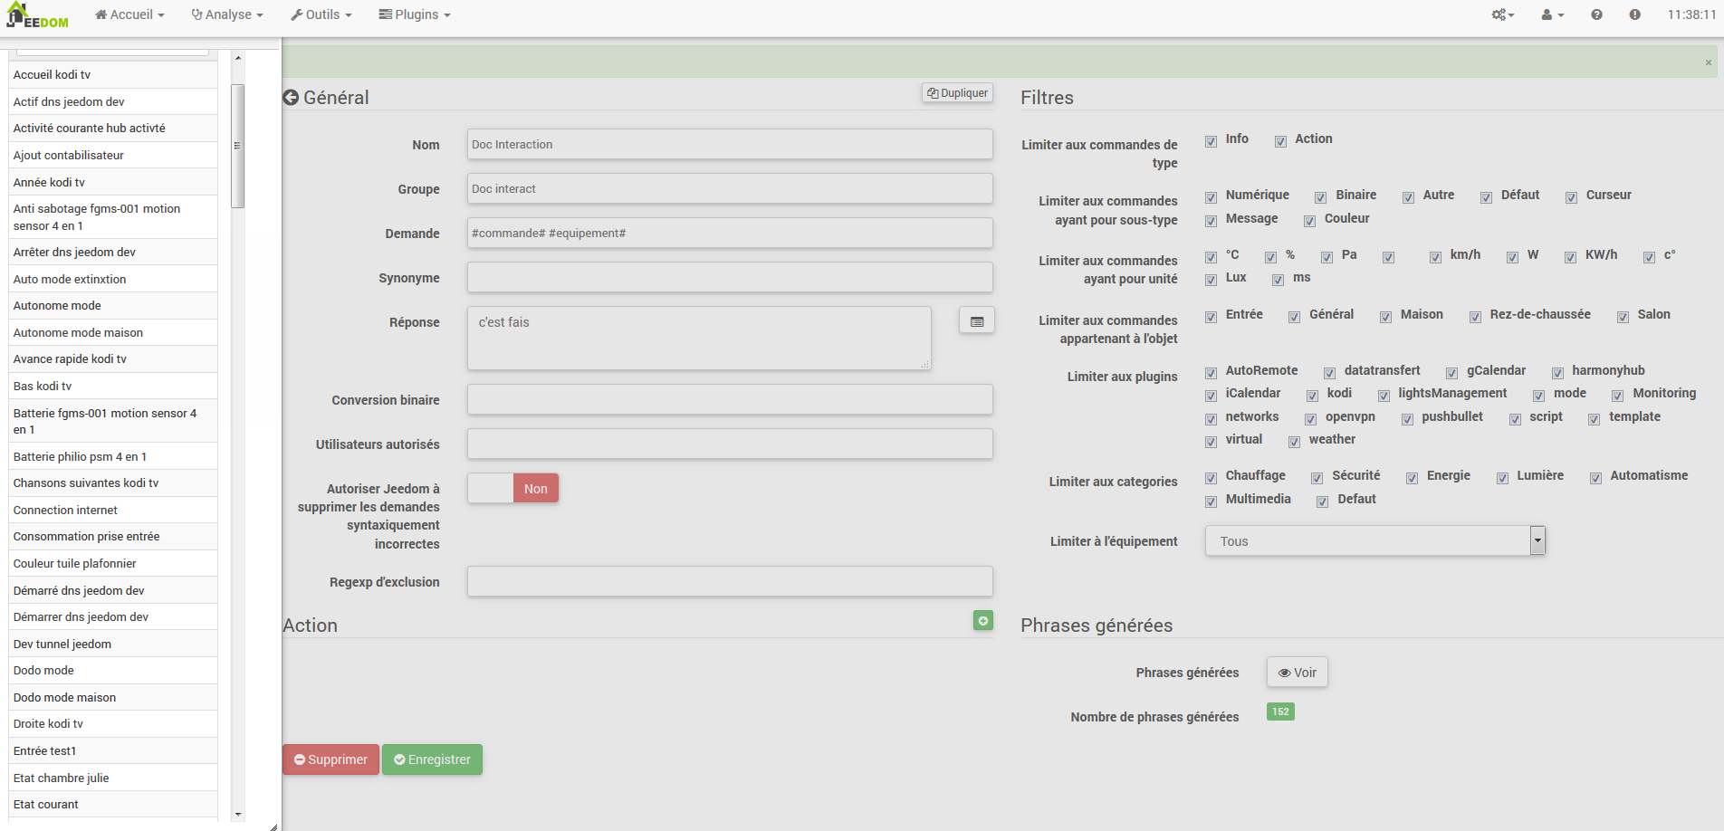Expand the Limiter à l'équipement dropdown

tap(1537, 540)
